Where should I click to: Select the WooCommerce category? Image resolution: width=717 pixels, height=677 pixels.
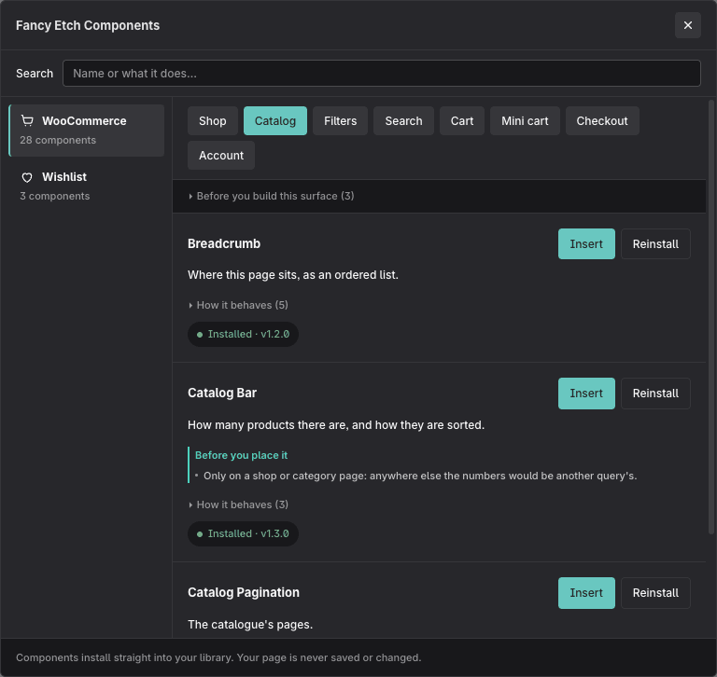tap(87, 131)
